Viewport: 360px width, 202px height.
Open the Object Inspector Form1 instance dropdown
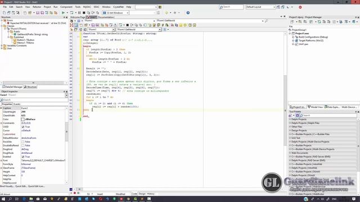(x=66, y=95)
